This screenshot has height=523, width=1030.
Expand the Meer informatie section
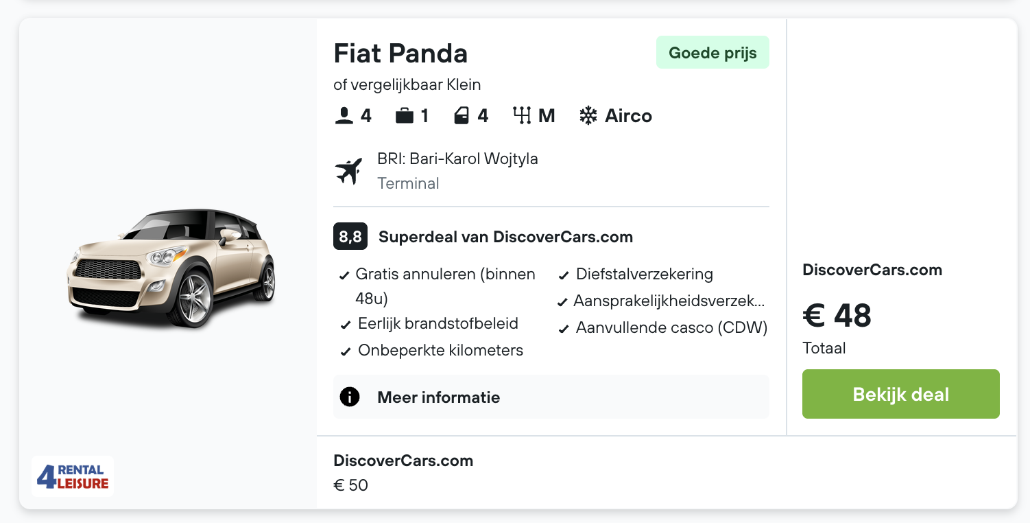click(439, 397)
